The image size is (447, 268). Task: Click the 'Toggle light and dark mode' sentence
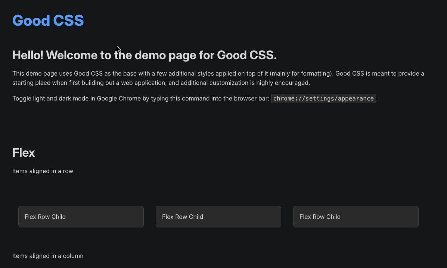pyautogui.click(x=195, y=98)
